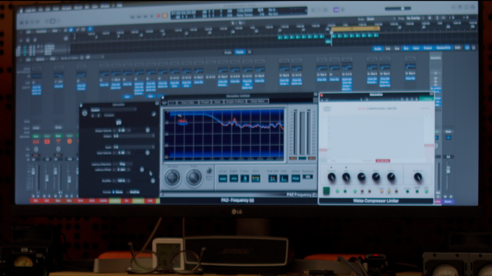Select the Mid/Side format option
492x276 pixels.
tap(133, 192)
